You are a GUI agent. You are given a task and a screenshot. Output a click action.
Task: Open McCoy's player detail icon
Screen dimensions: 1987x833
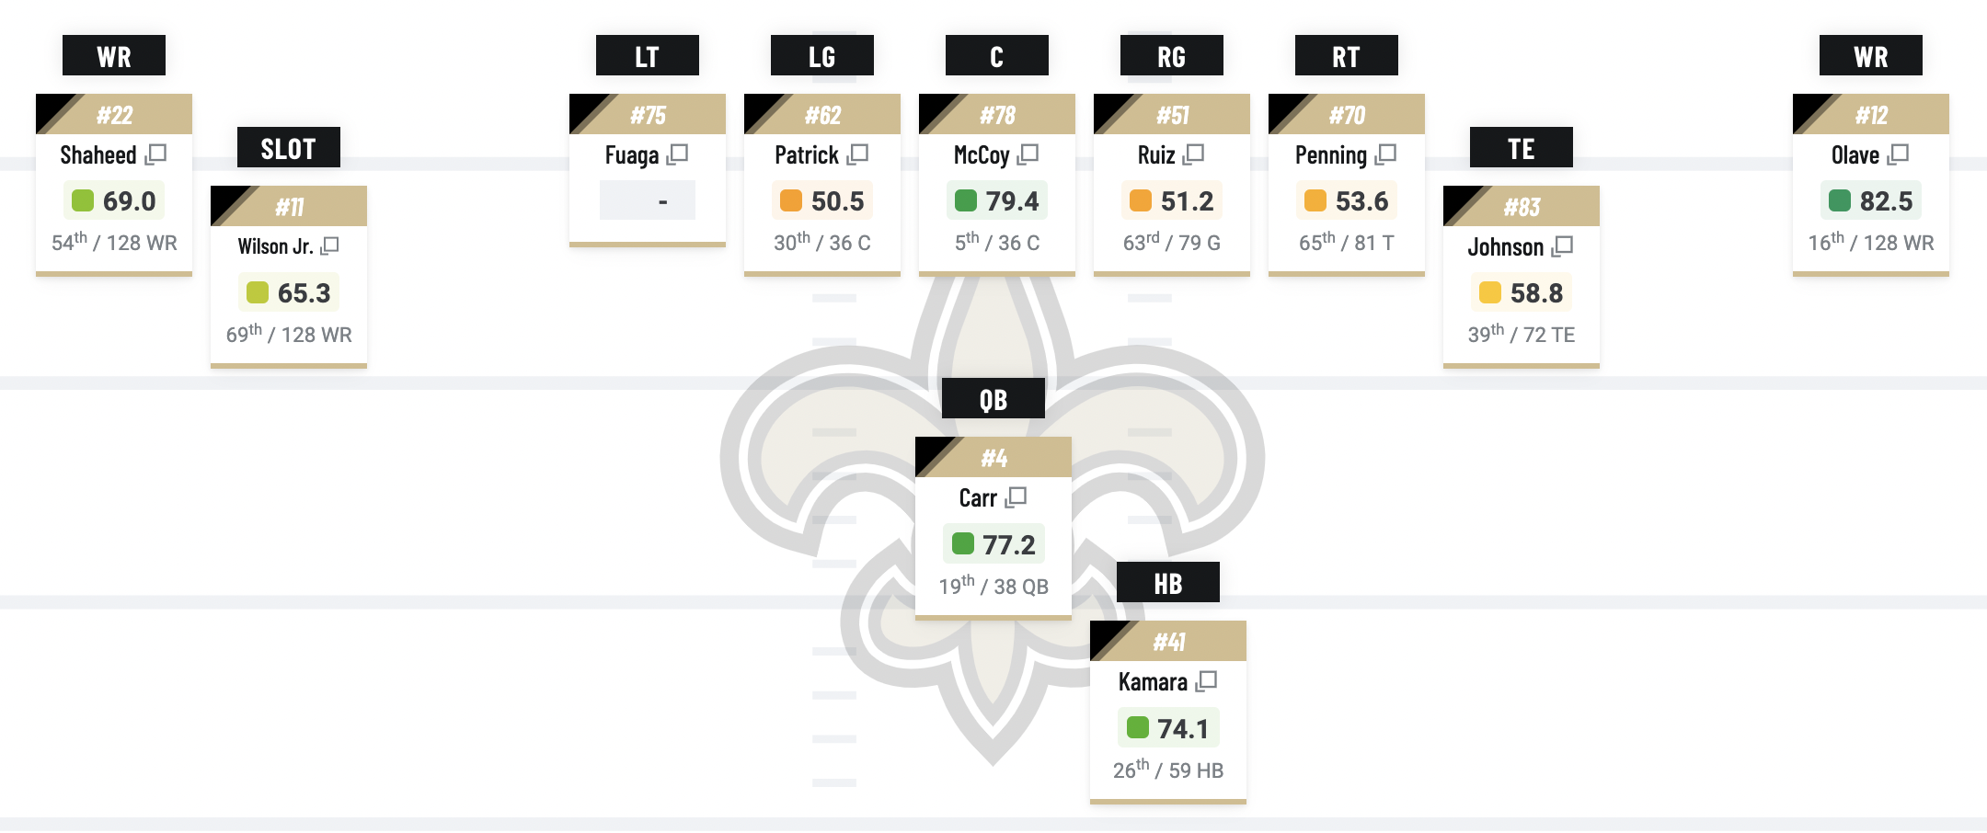coord(1028,154)
